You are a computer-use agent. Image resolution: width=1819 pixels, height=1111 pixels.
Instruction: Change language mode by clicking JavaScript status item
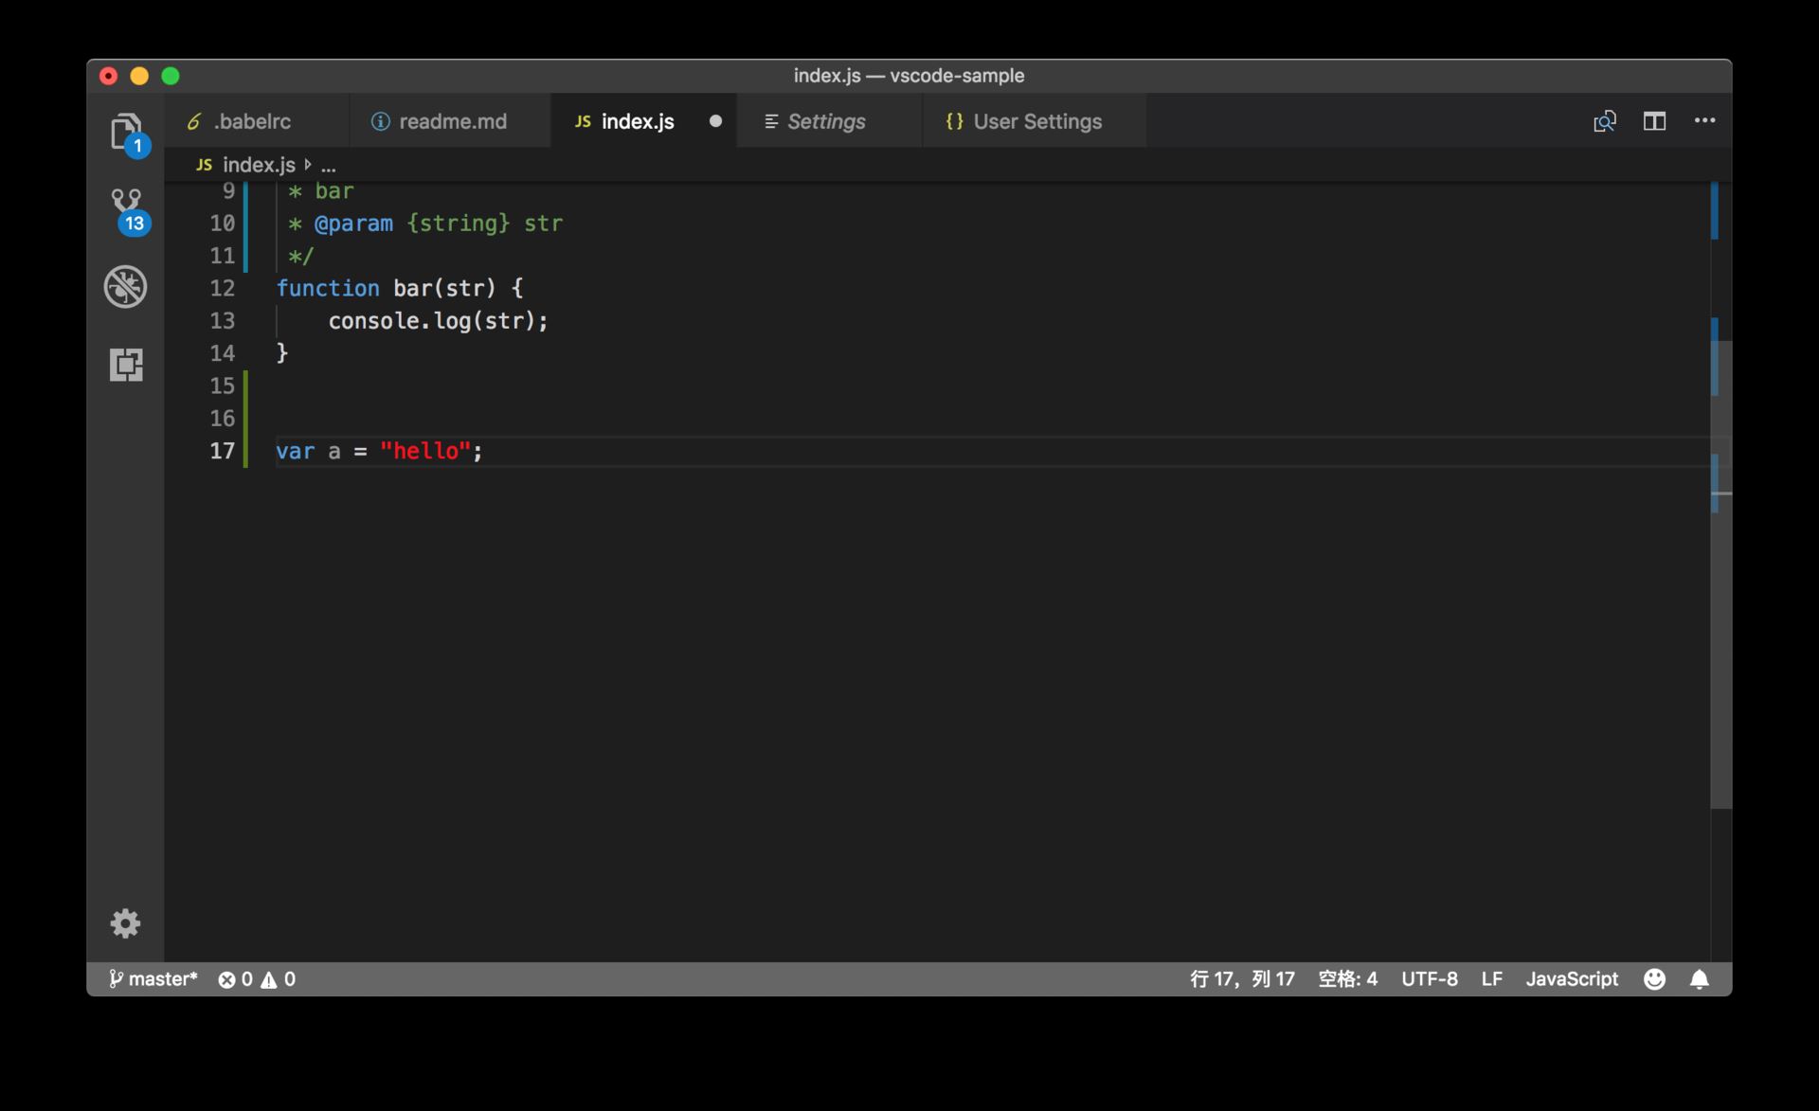pyautogui.click(x=1572, y=978)
